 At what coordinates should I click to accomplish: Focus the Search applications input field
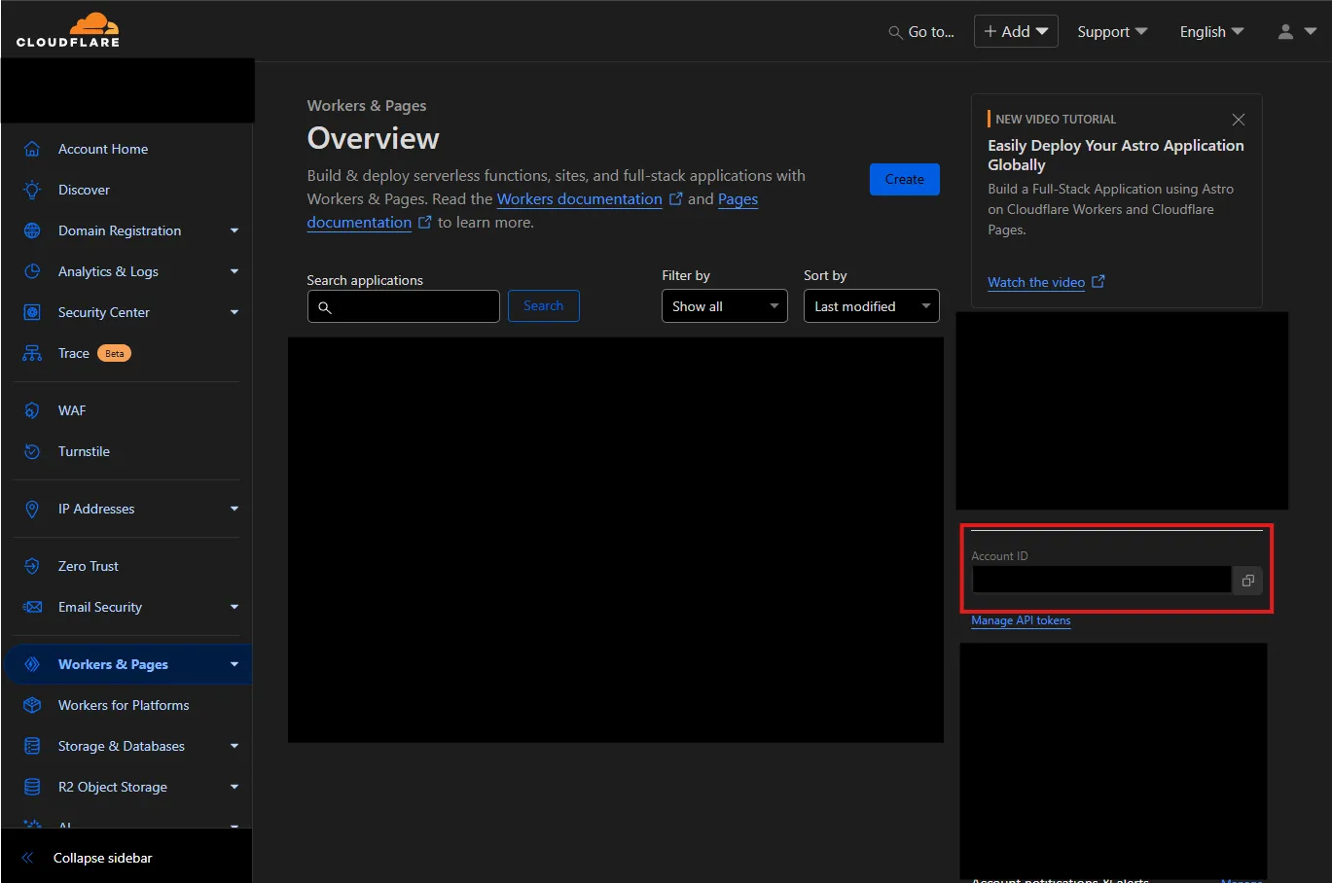tap(414, 306)
